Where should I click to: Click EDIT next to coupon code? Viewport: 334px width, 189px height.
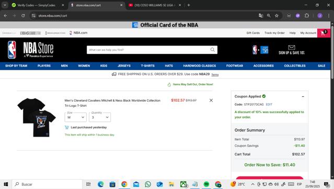(269, 104)
